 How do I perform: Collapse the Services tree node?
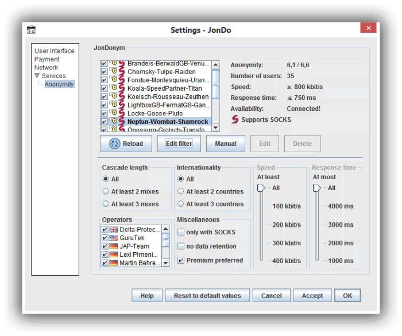[37, 76]
